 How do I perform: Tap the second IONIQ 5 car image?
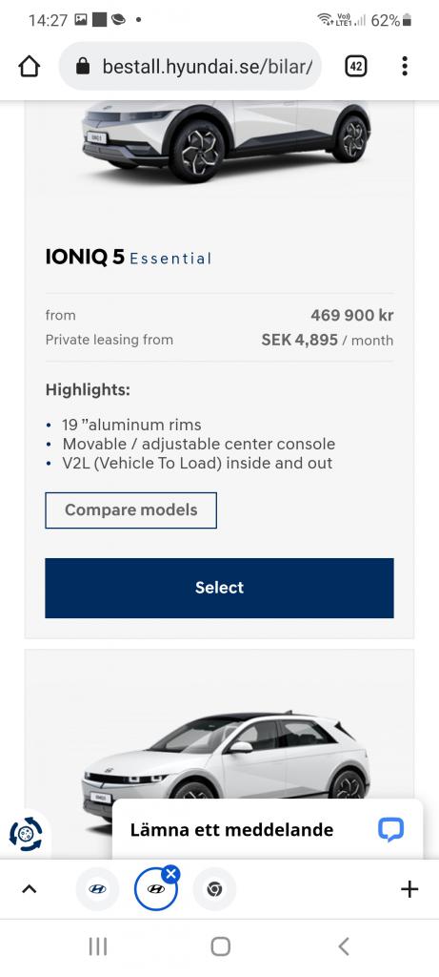coord(227,766)
